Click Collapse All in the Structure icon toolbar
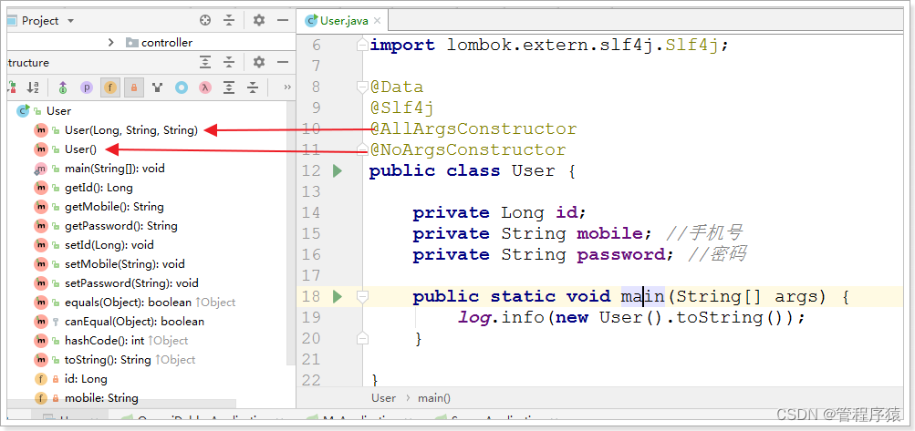915x431 pixels. pyautogui.click(x=253, y=87)
